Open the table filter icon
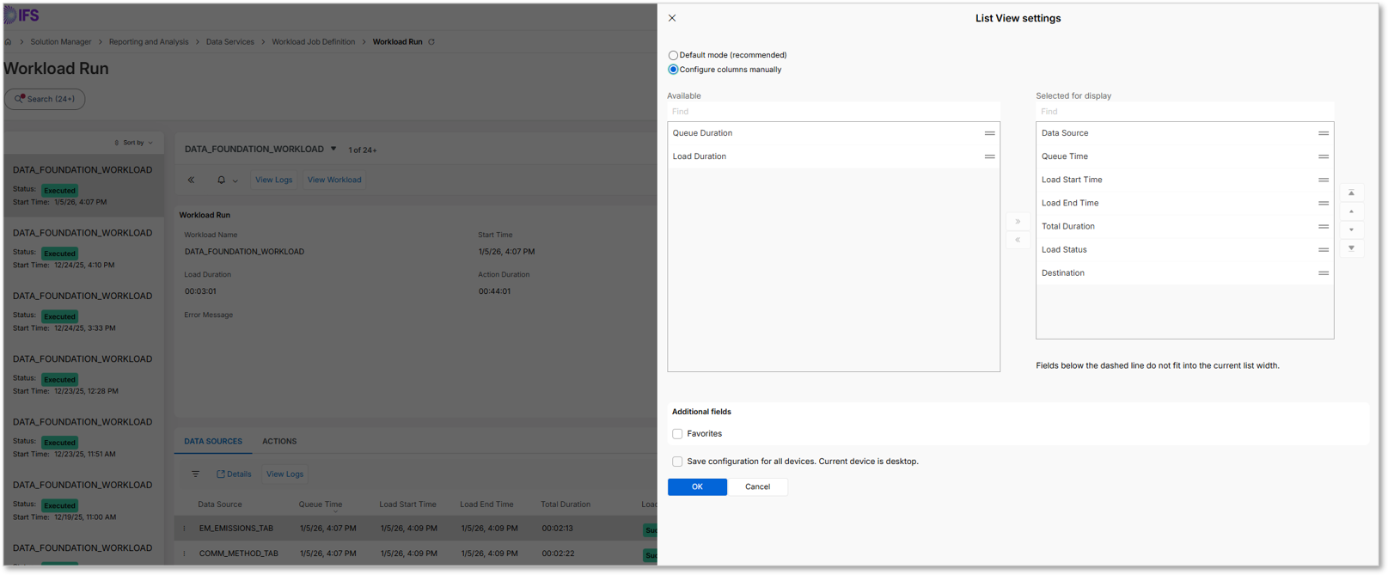The width and height of the screenshot is (1388, 575). (x=195, y=474)
